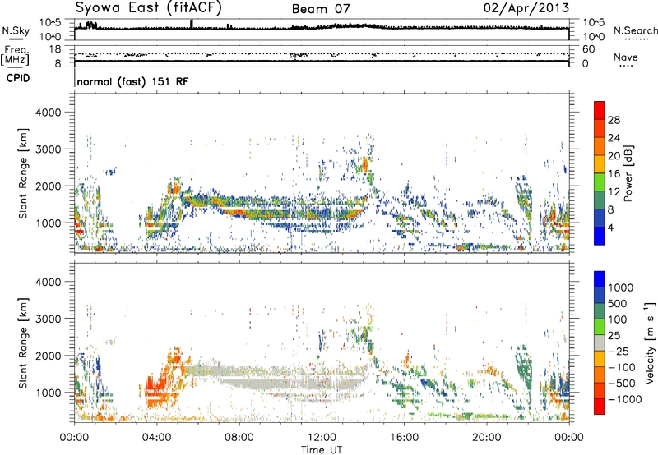This screenshot has width=658, height=455.
Task: Click time axis label '12:00'
Action: (322, 438)
